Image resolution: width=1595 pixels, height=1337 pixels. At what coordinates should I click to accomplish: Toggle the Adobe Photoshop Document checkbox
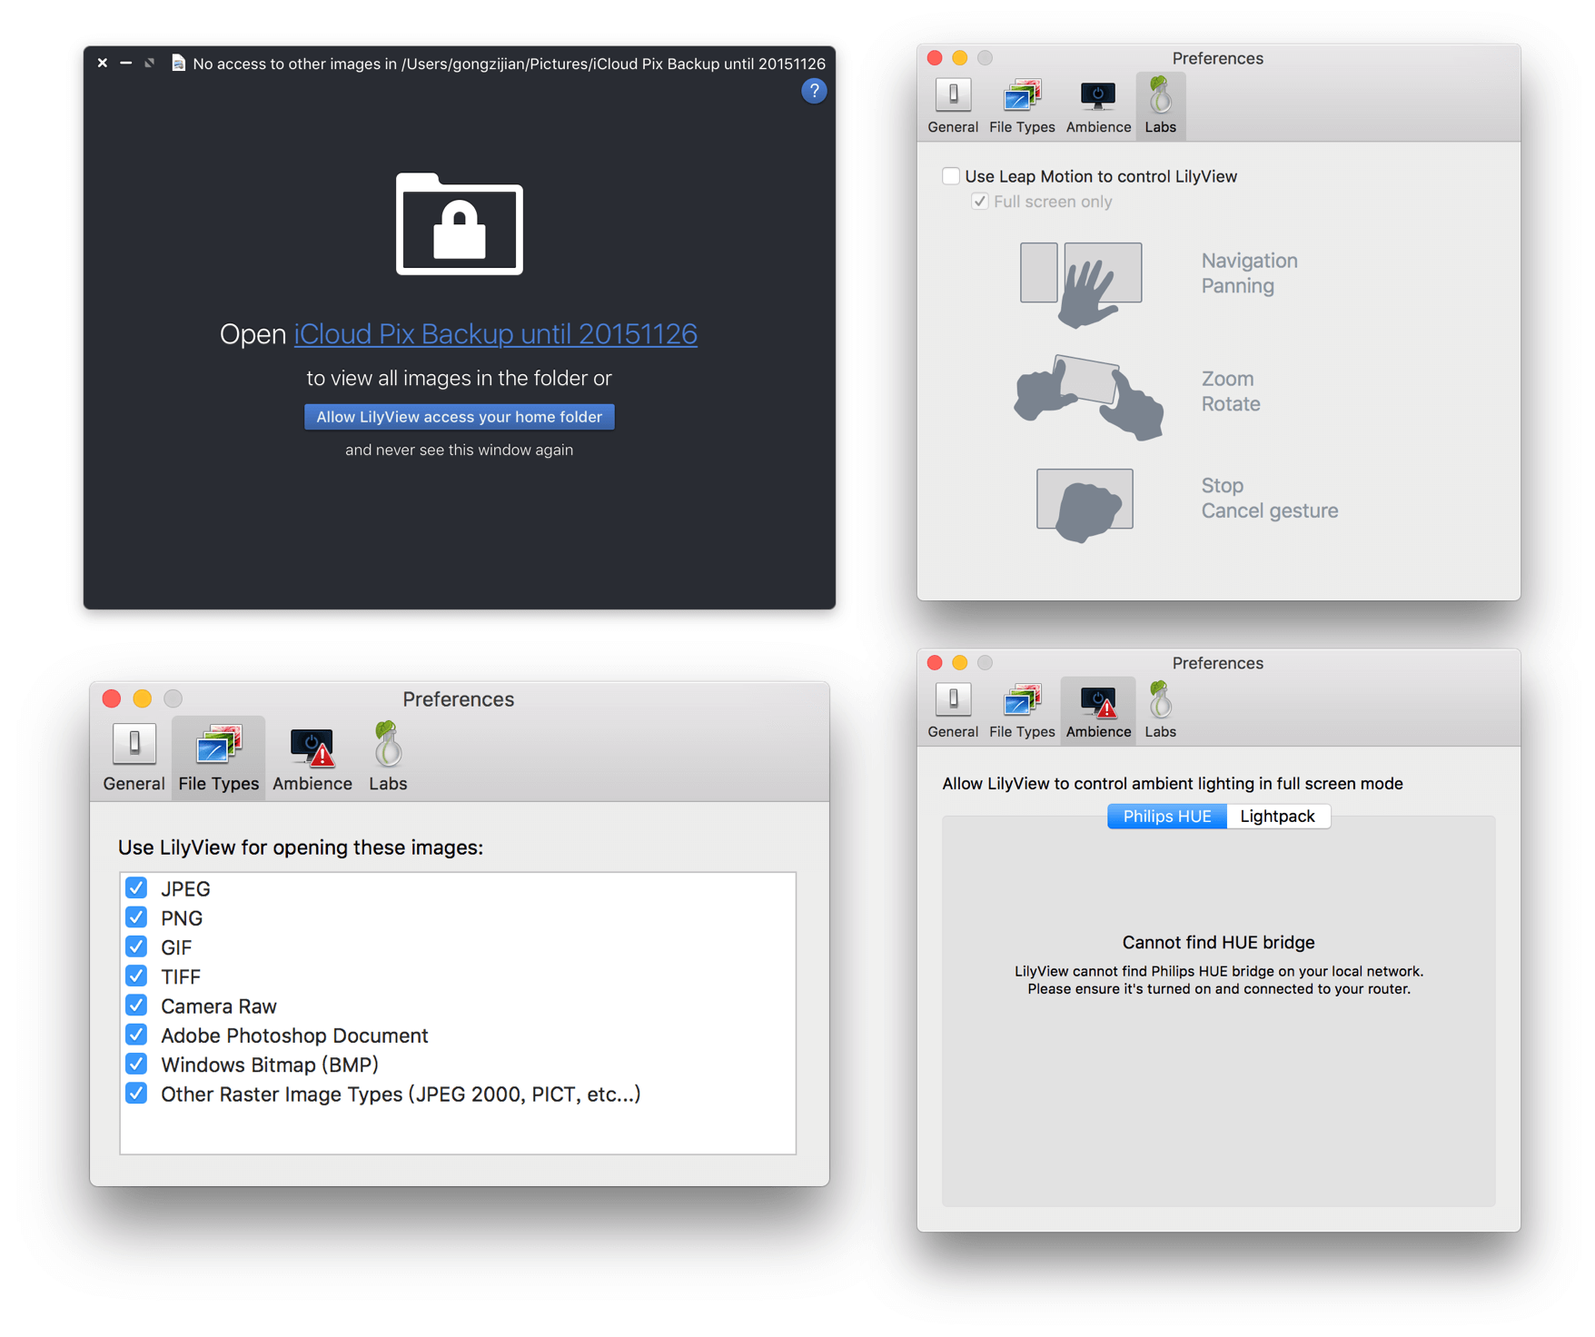137,1035
